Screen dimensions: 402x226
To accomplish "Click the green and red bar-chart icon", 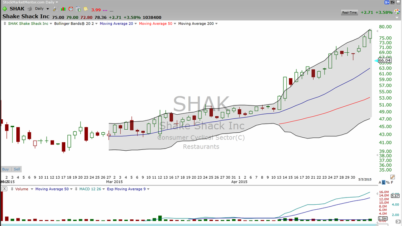I will tap(63, 9).
